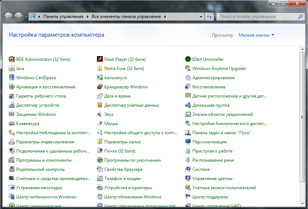Image resolution: width=308 pixels, height=209 pixels.
Task: Click the scrollbar up arrow
Action: click(302, 49)
